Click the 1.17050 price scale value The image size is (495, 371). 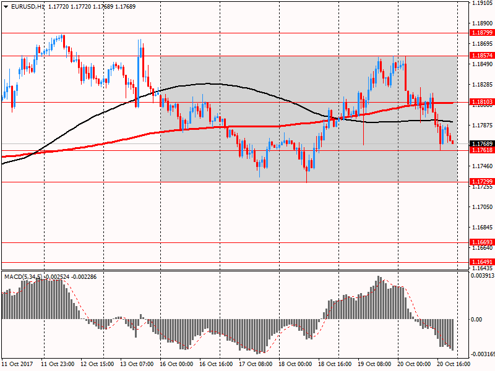click(x=483, y=207)
